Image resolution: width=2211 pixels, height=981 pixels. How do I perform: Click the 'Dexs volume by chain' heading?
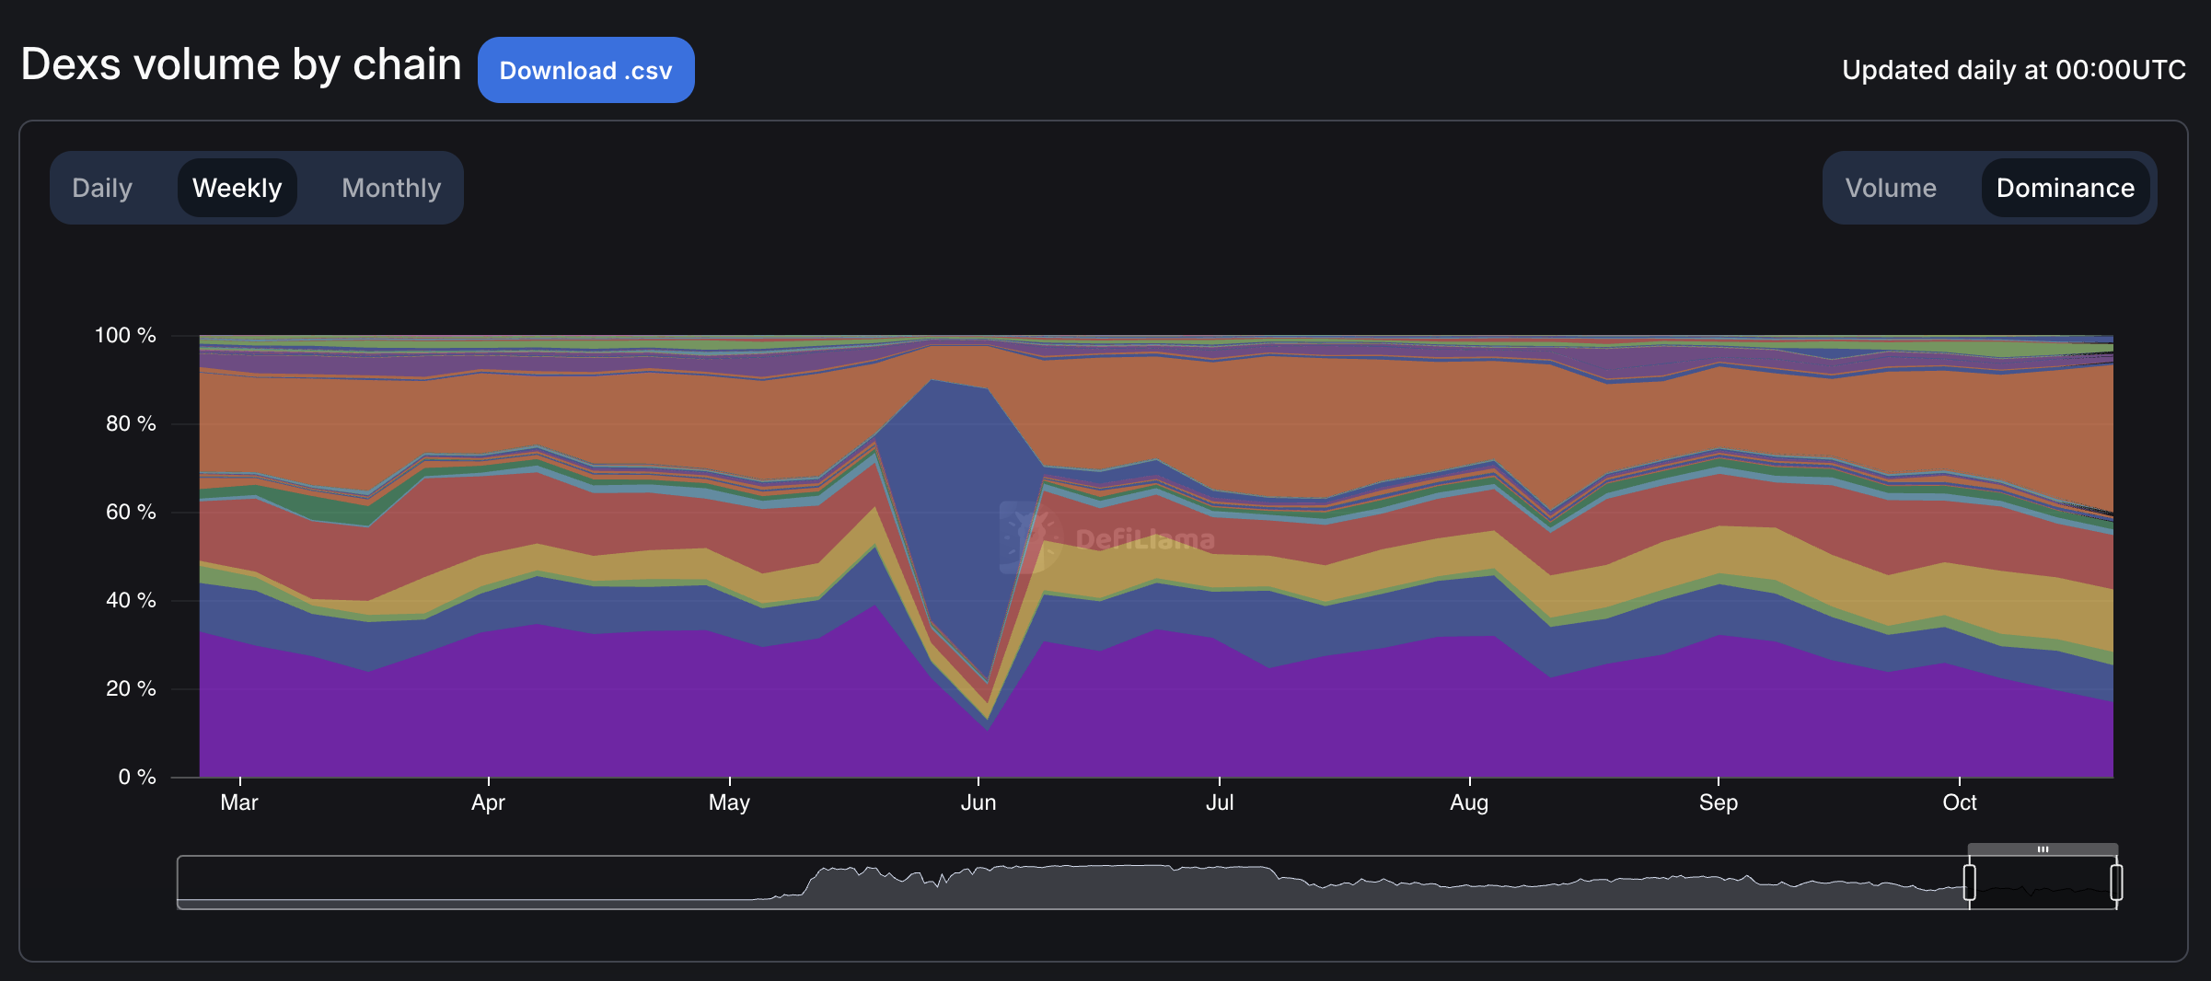pyautogui.click(x=241, y=64)
